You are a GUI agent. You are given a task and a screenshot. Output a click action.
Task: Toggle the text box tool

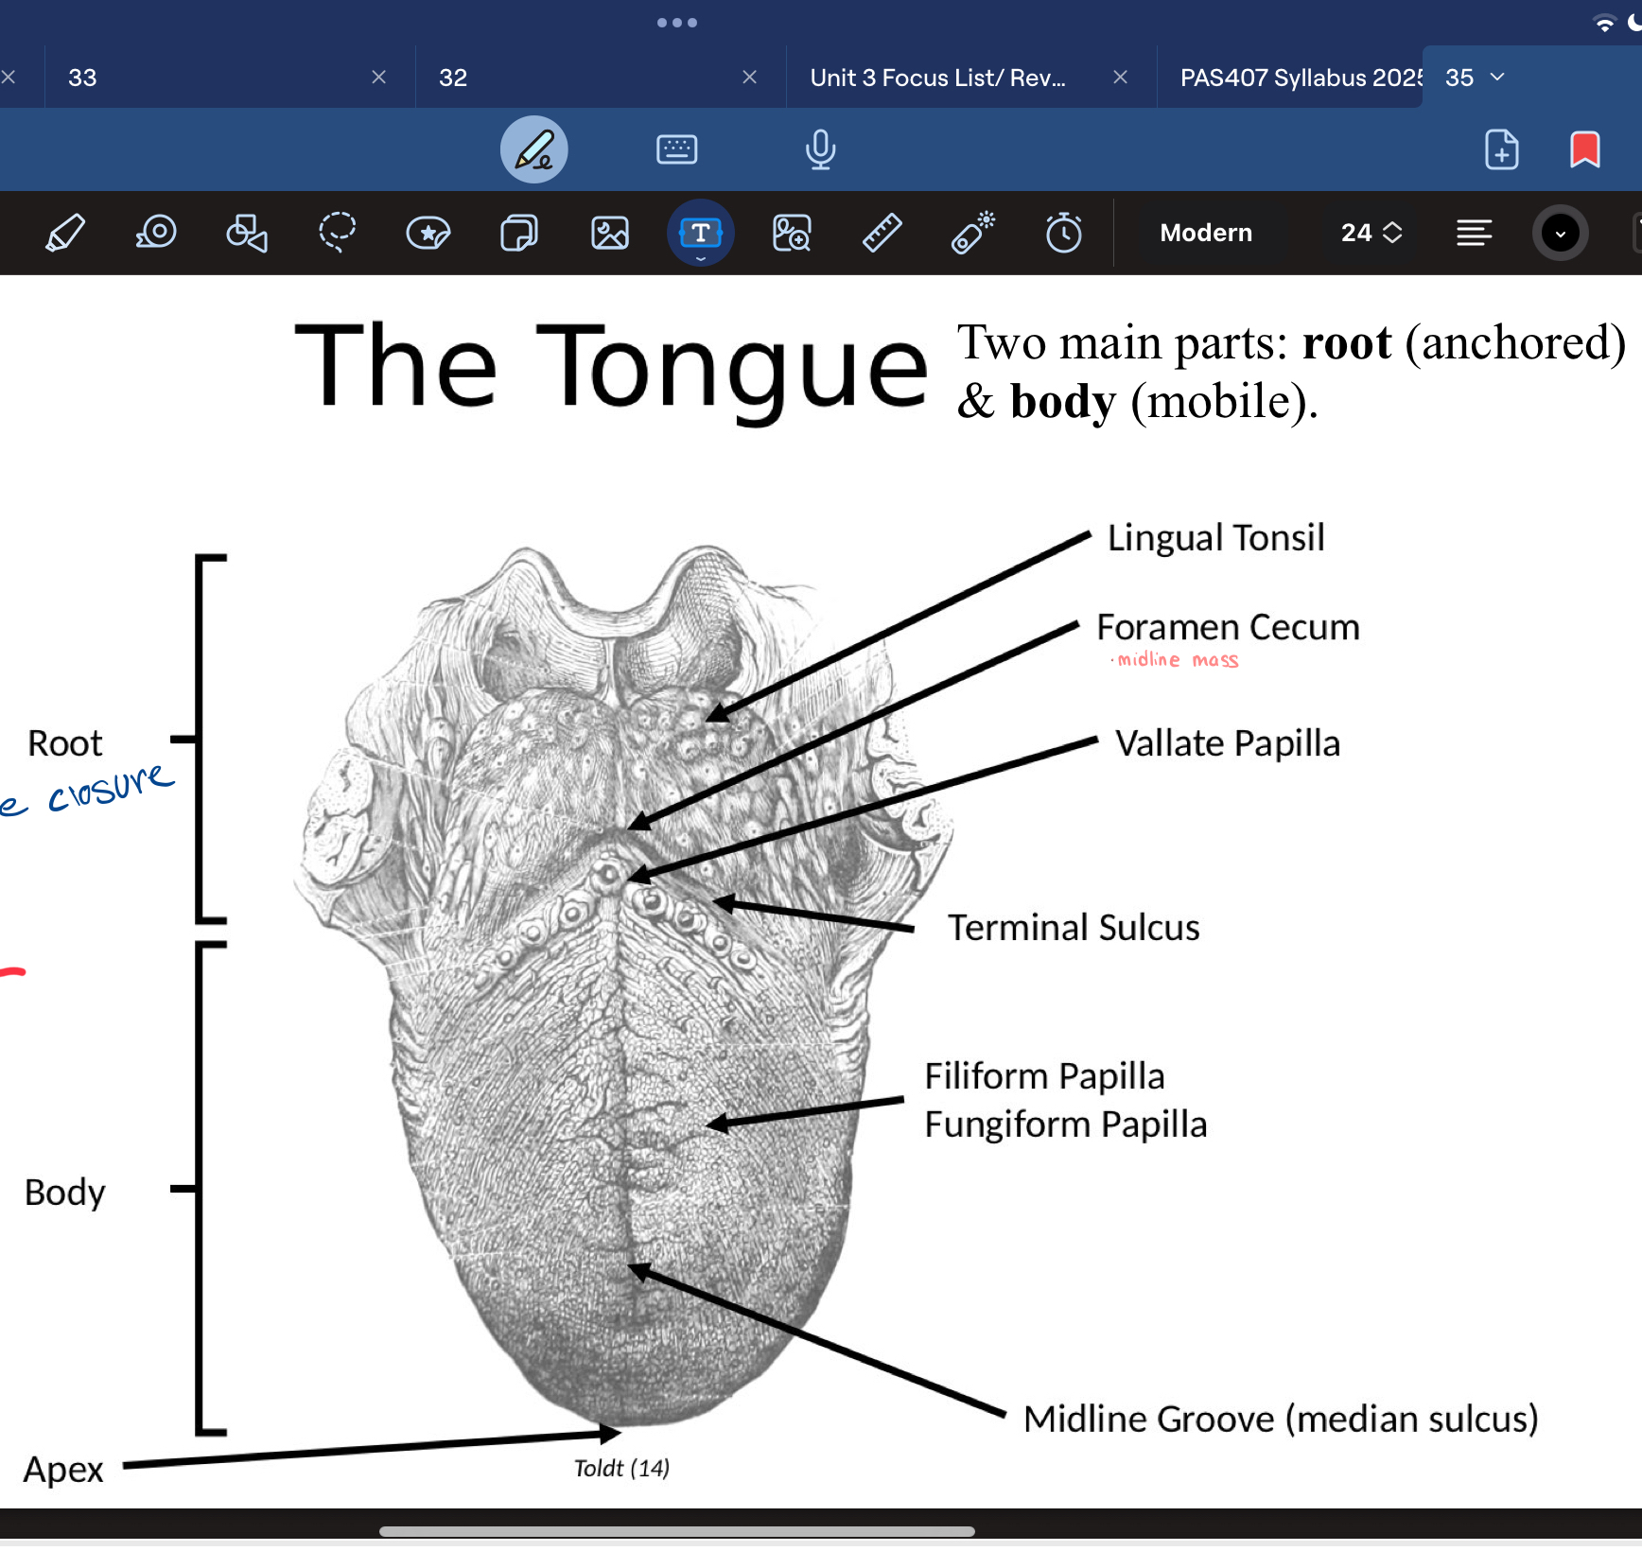(701, 233)
